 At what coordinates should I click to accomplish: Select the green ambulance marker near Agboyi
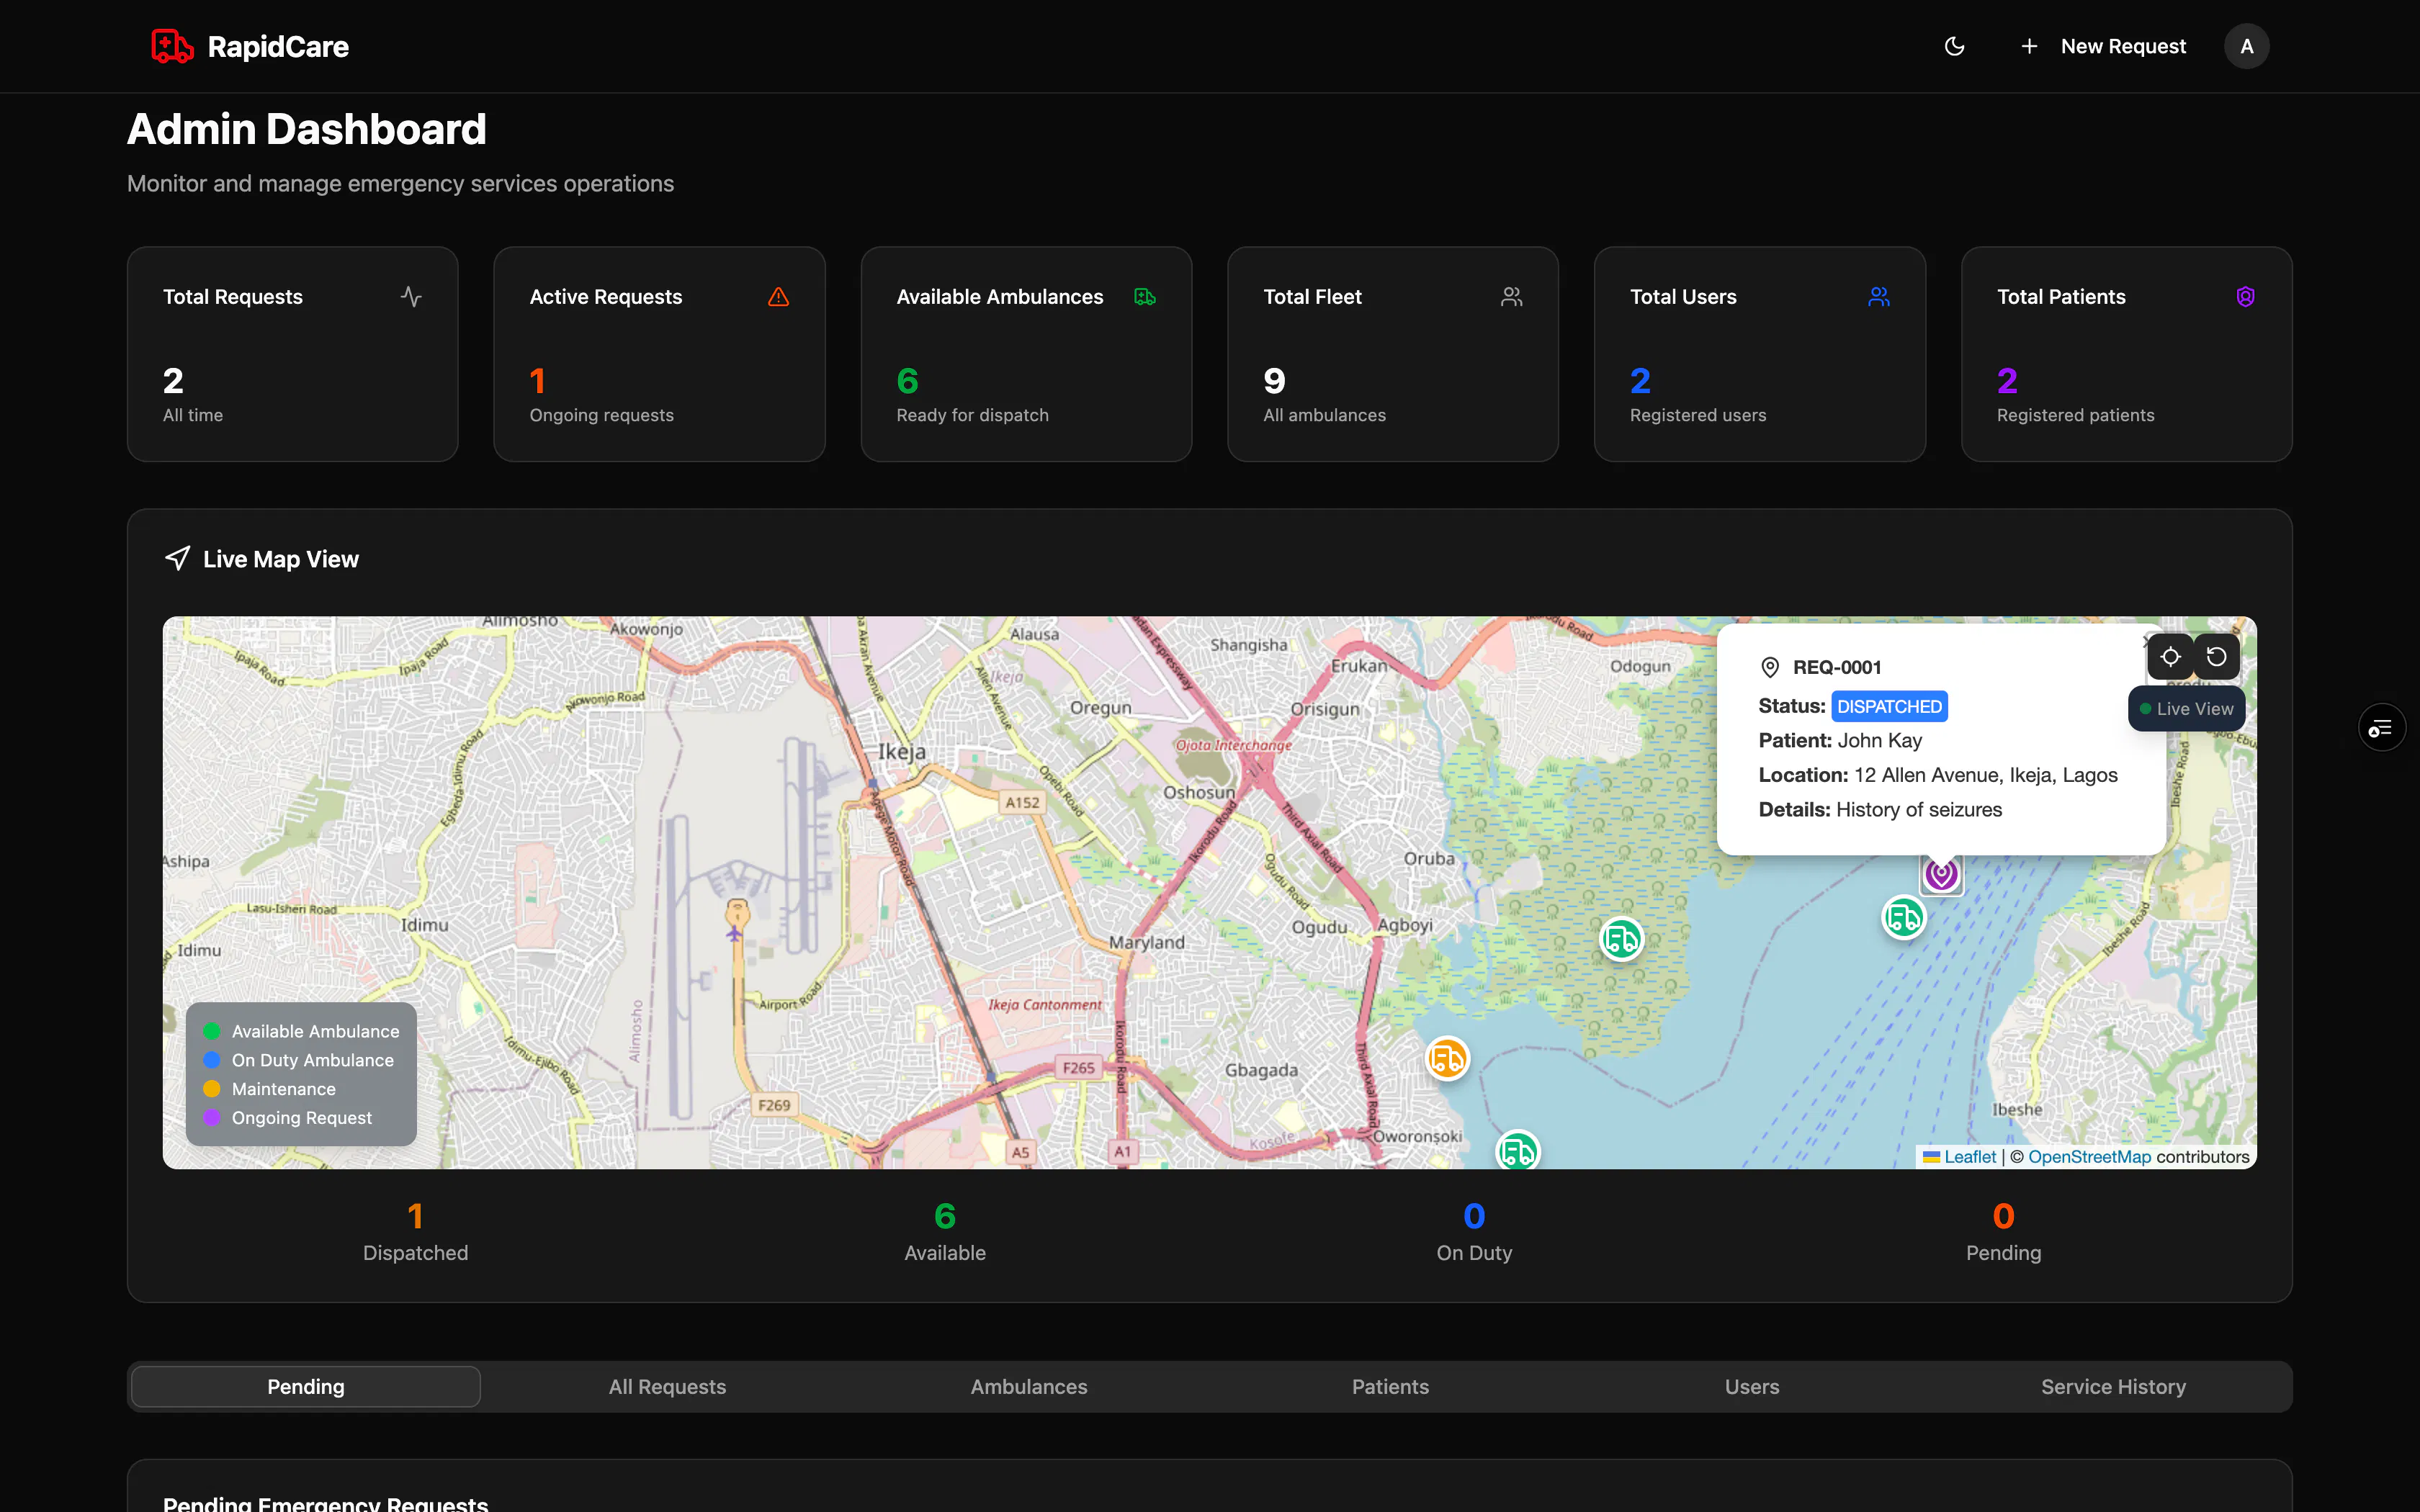[1621, 938]
